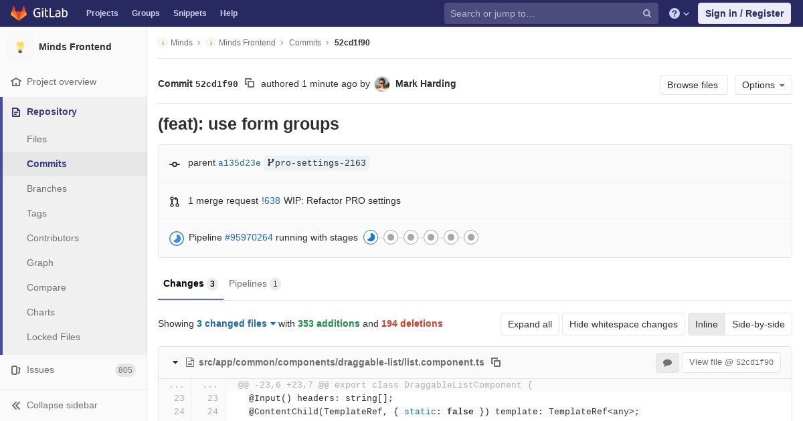
Task: Click Commits in the breadcrumb
Action: tap(305, 43)
